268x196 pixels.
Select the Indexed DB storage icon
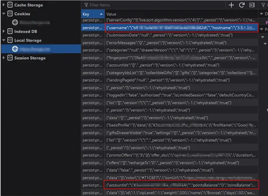[10, 31]
